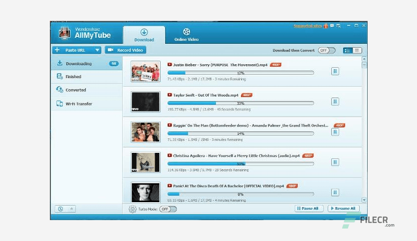This screenshot has width=417, height=241.
Task: Click the Raggin' 14% progress bar
Action: tap(241, 133)
